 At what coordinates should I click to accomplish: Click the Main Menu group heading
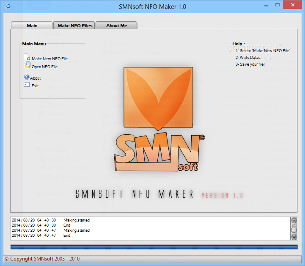(x=34, y=44)
